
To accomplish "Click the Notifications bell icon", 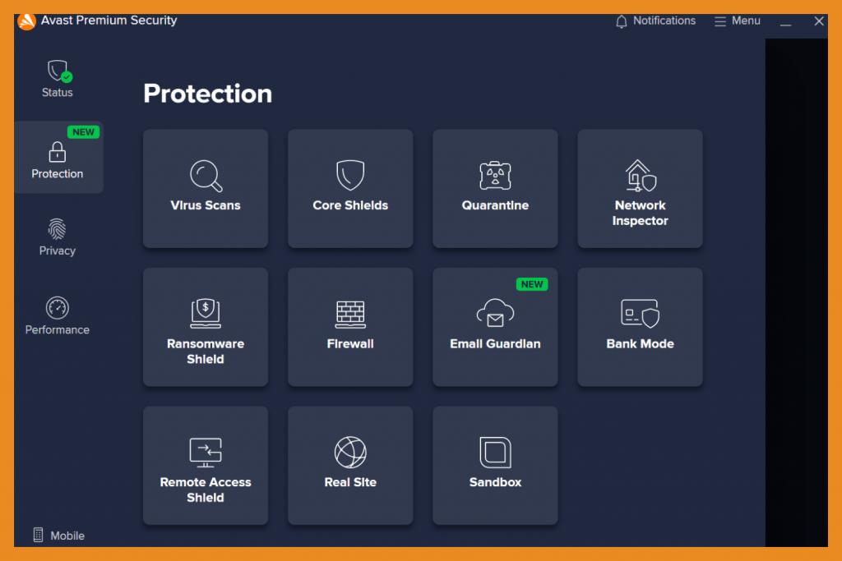I will [x=622, y=21].
